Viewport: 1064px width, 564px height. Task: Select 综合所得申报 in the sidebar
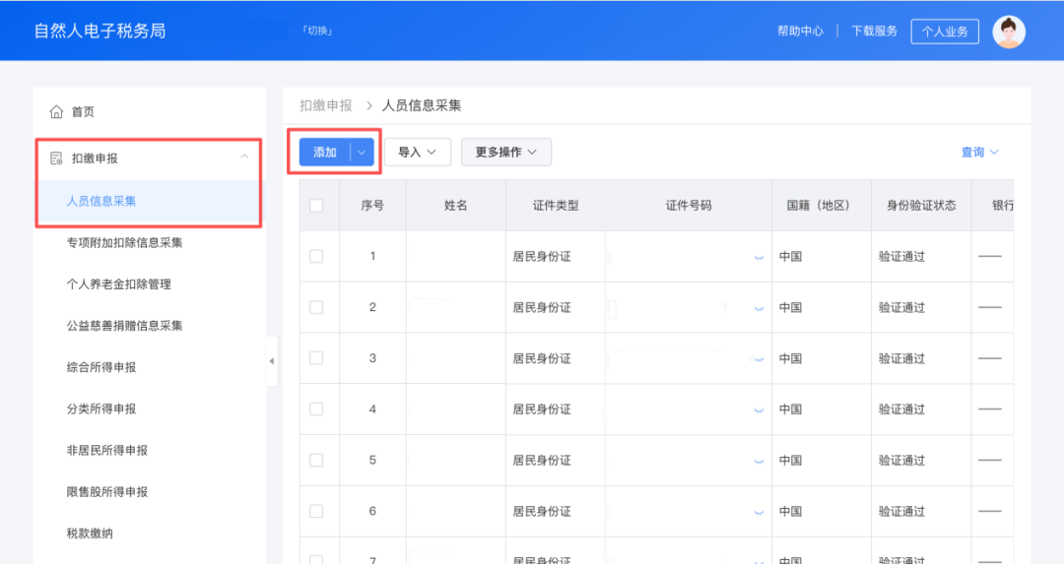tap(101, 367)
